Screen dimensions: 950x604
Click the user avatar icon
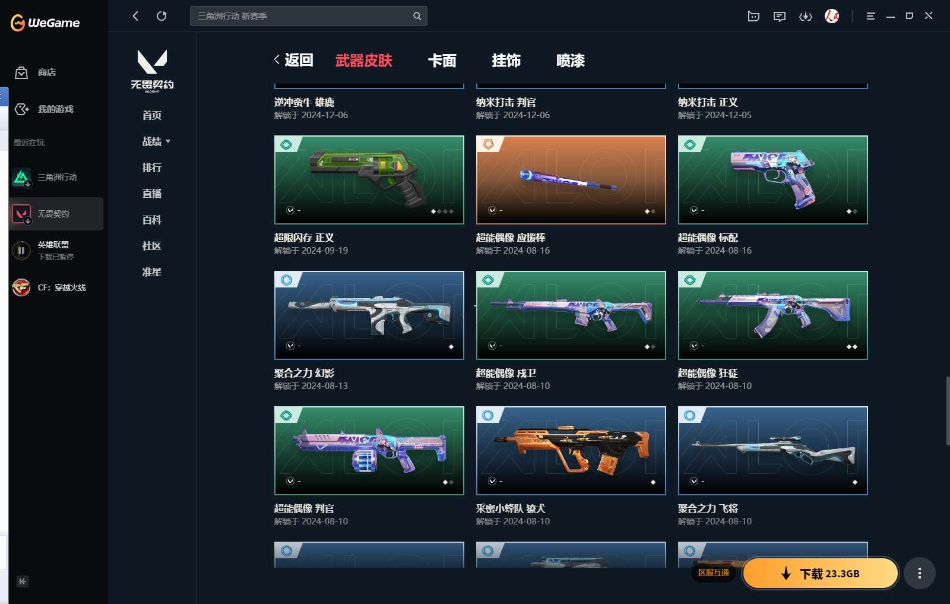coord(831,16)
